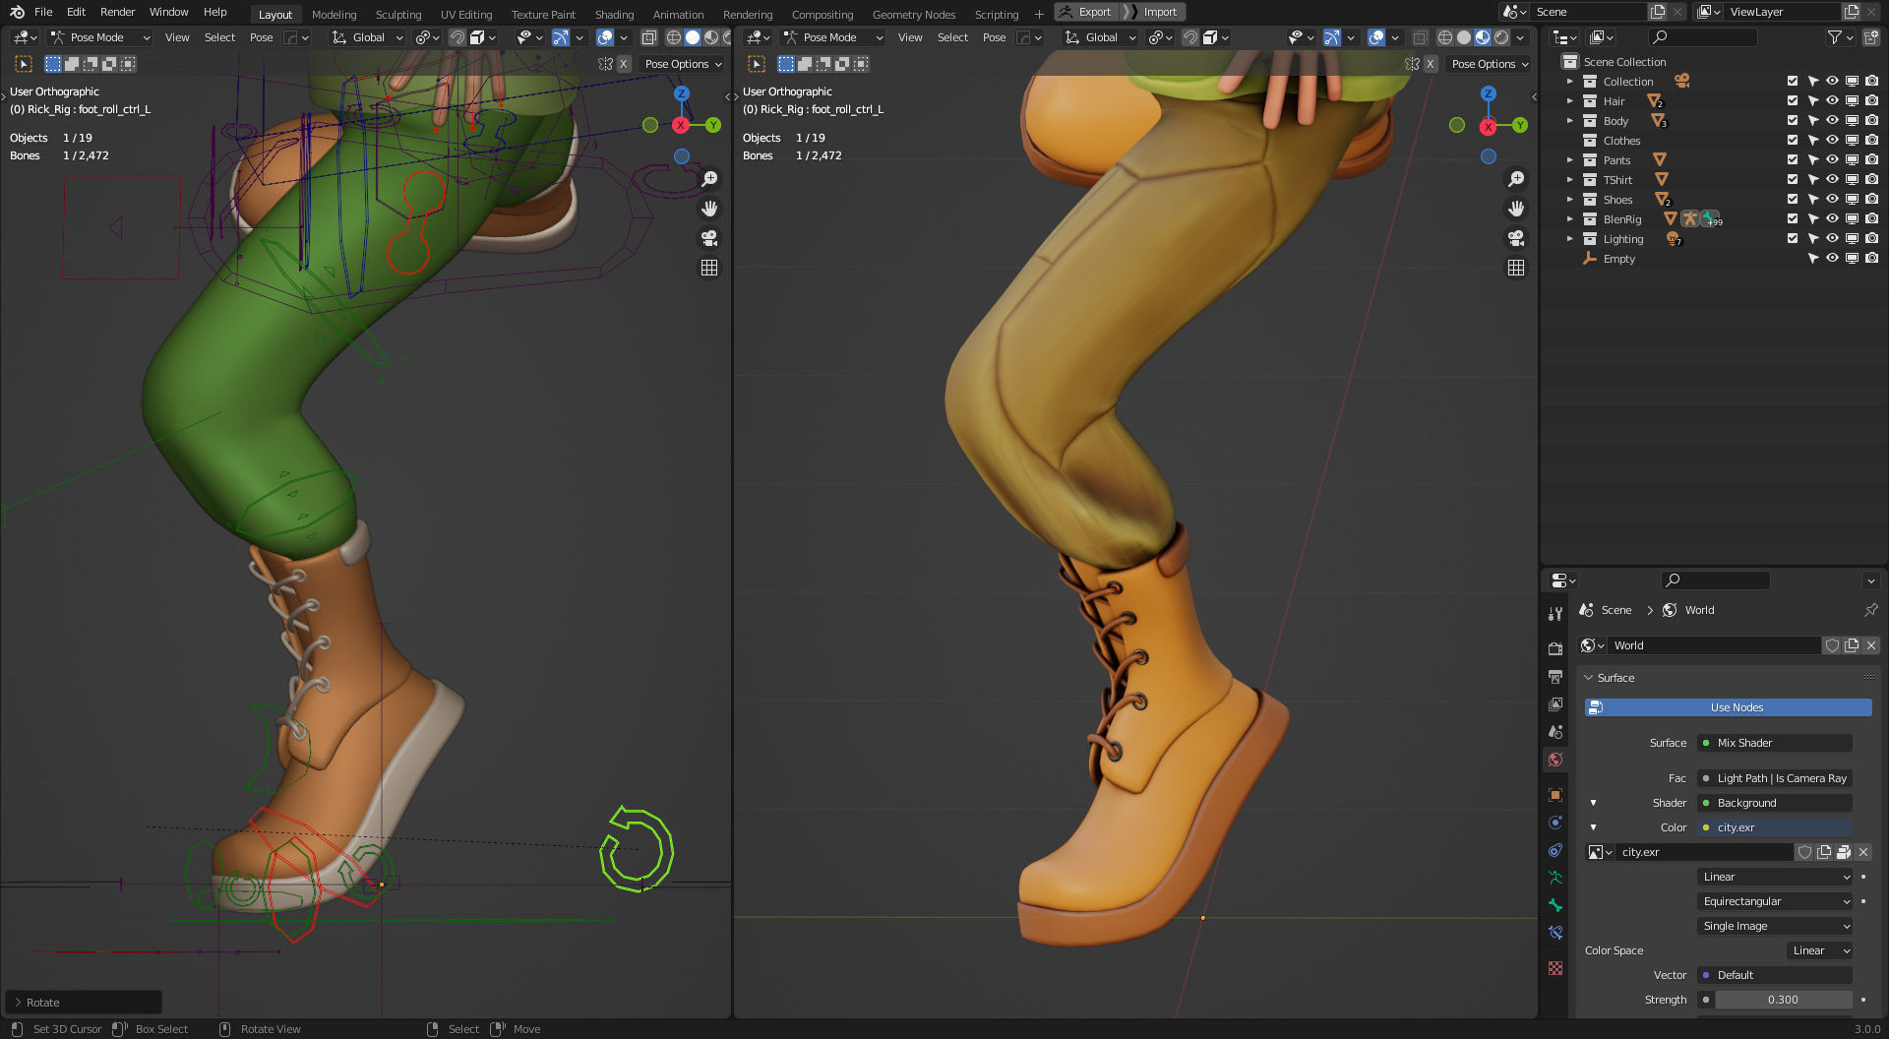
Task: Open the Blender logo application menu
Action: pyautogui.click(x=17, y=12)
